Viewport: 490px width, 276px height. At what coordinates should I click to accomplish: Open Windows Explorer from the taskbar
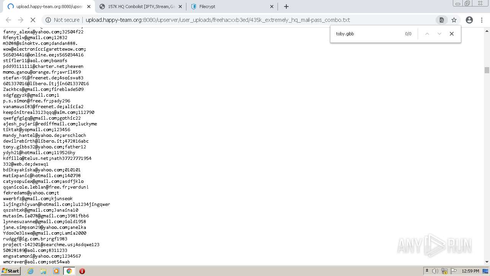(x=43, y=271)
